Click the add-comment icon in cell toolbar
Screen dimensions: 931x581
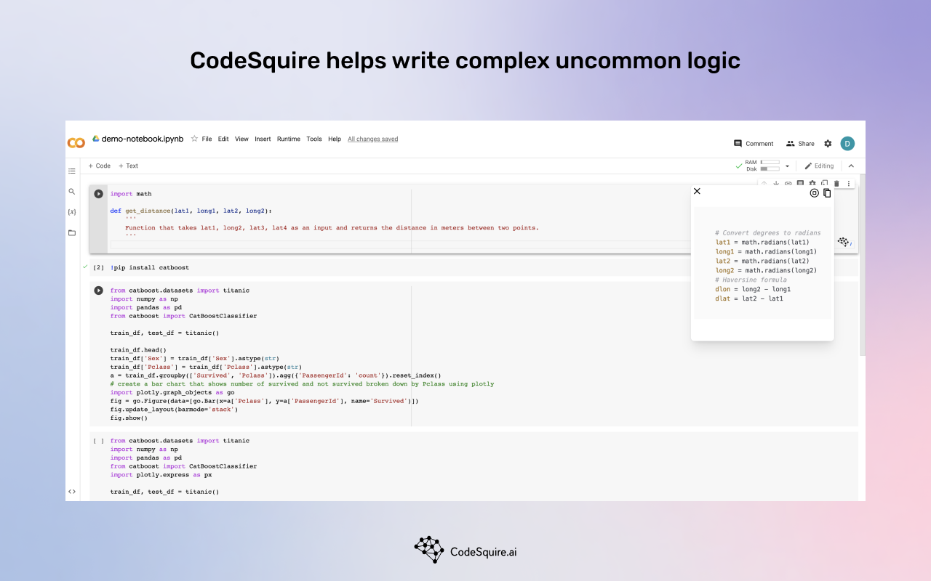(800, 184)
